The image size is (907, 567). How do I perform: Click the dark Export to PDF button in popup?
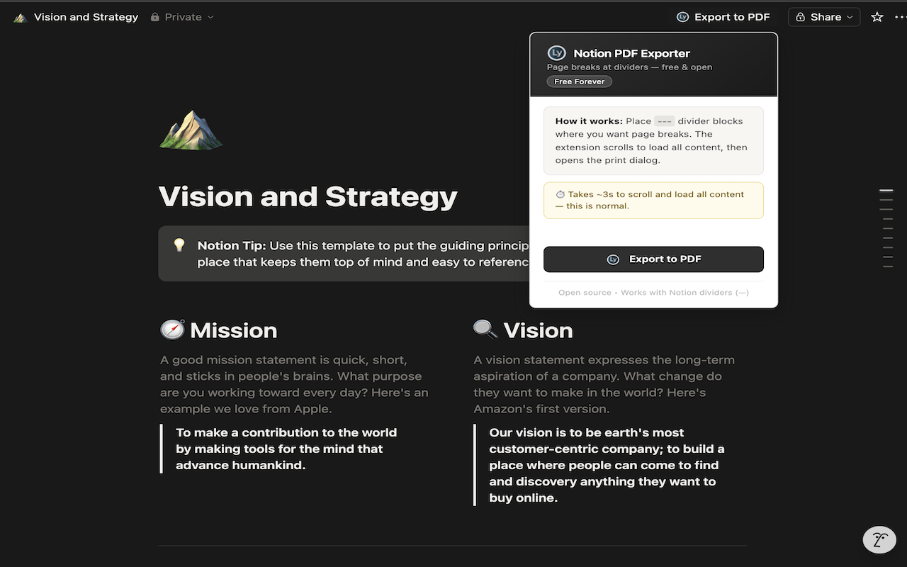pos(653,259)
